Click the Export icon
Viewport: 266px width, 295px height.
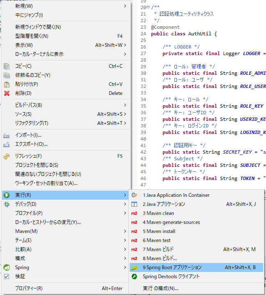click(7, 144)
